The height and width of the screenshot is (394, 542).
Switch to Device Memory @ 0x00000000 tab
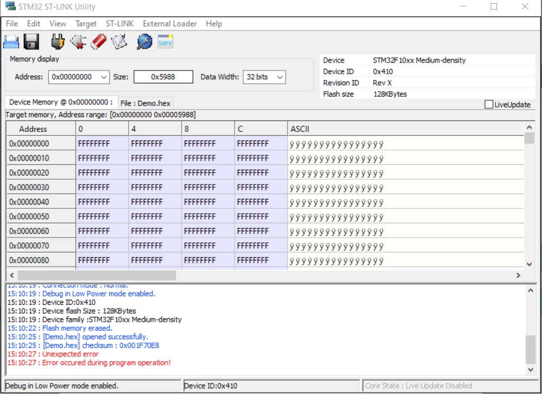61,102
